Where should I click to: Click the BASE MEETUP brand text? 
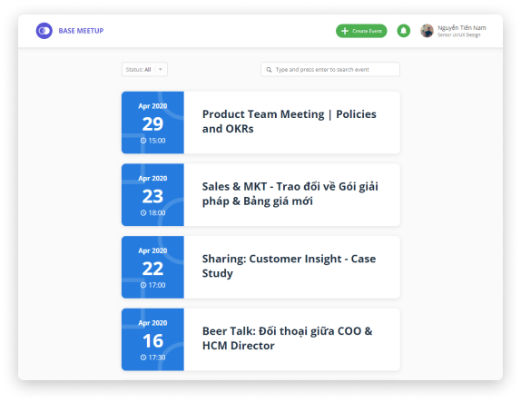(81, 31)
